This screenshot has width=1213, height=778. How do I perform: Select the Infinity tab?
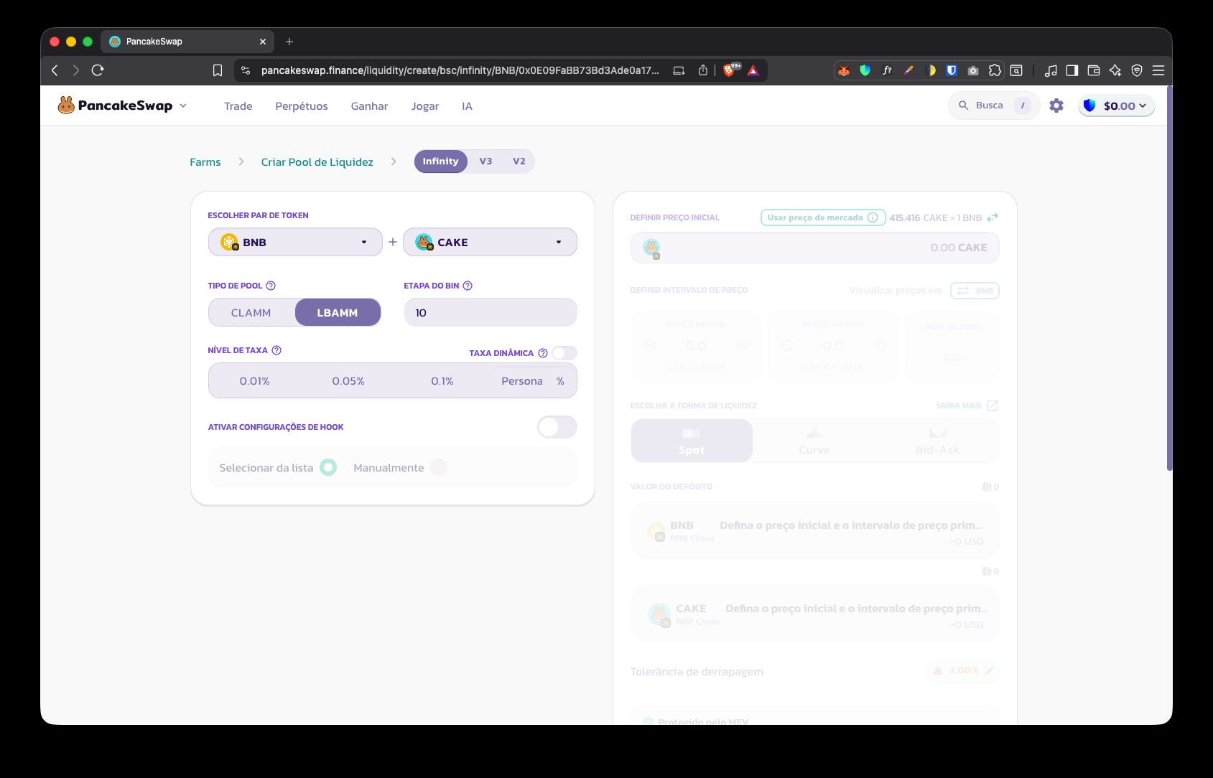click(x=441, y=161)
